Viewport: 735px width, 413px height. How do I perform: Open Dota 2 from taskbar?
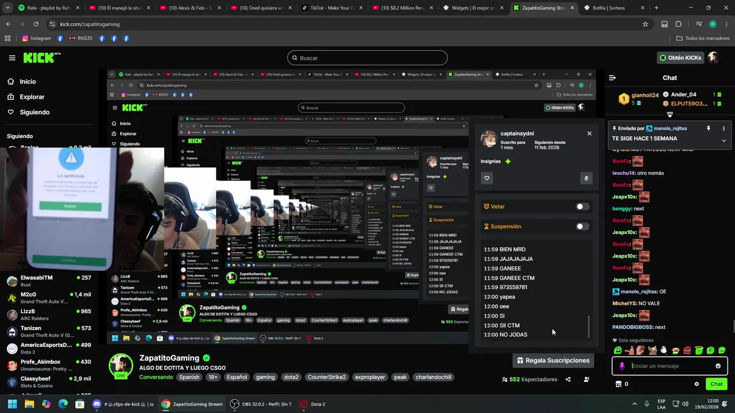point(313,404)
